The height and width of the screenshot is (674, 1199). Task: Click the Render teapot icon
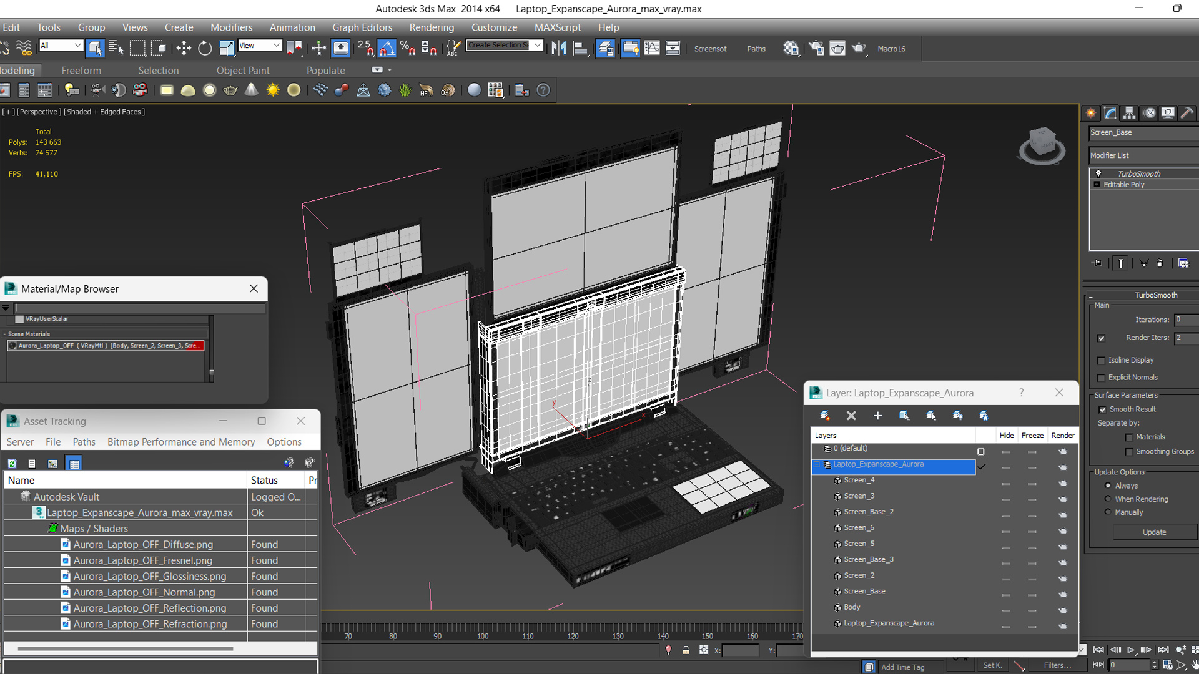[859, 48]
